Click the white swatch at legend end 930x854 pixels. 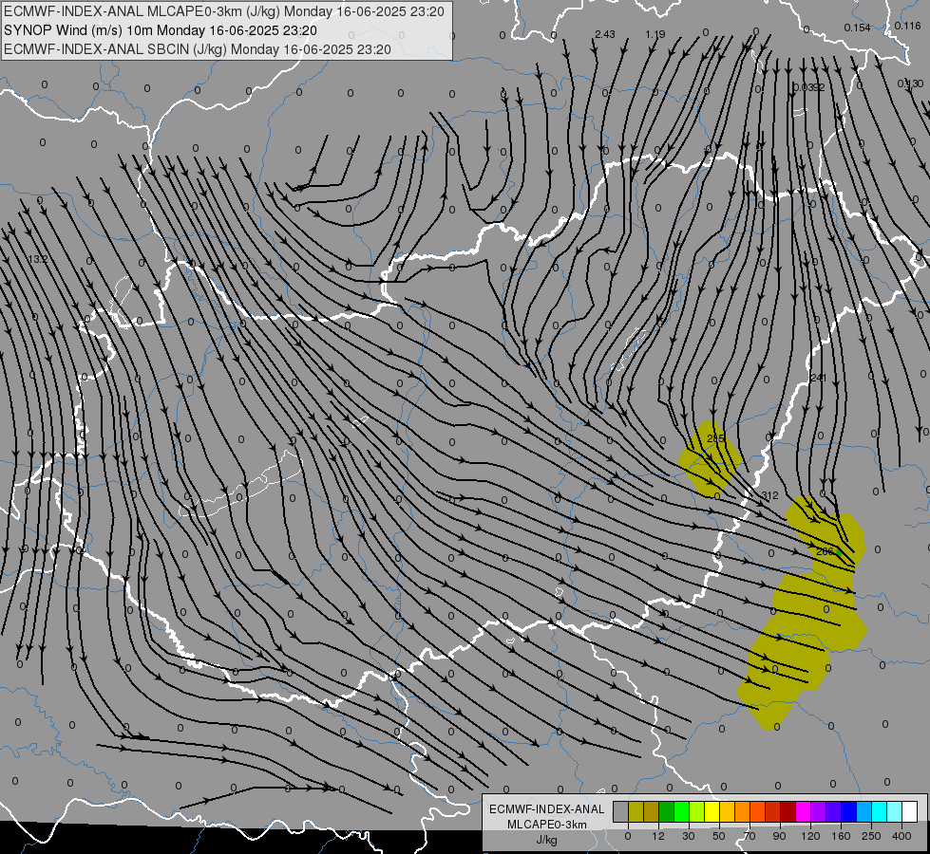point(910,811)
